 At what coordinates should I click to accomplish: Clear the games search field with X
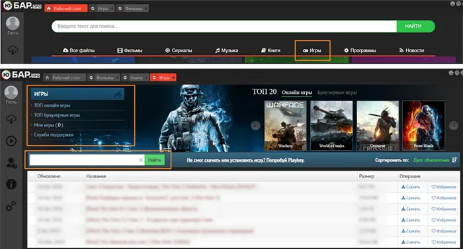tap(141, 160)
